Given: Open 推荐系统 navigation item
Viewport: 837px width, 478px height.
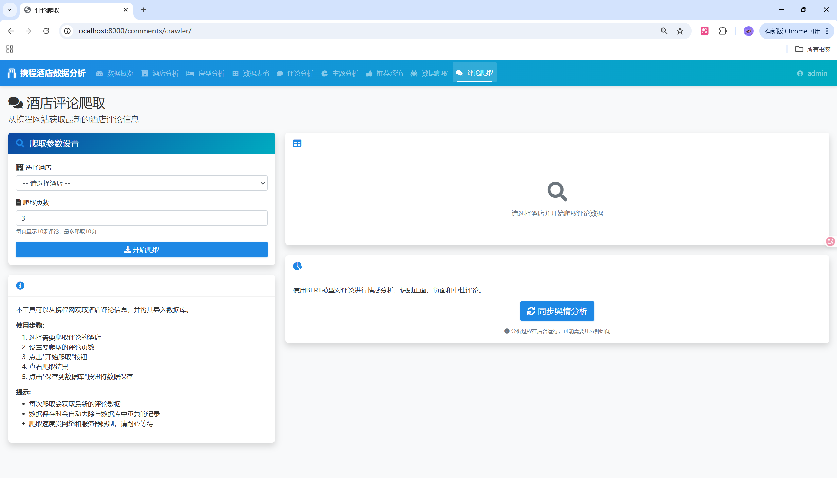Looking at the screenshot, I should coord(384,73).
